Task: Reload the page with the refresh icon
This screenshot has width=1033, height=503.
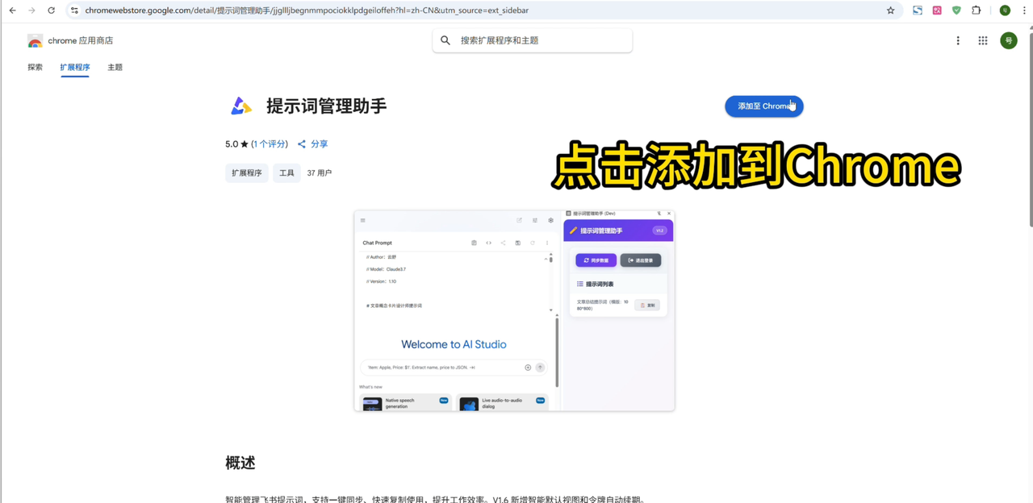Action: point(51,10)
